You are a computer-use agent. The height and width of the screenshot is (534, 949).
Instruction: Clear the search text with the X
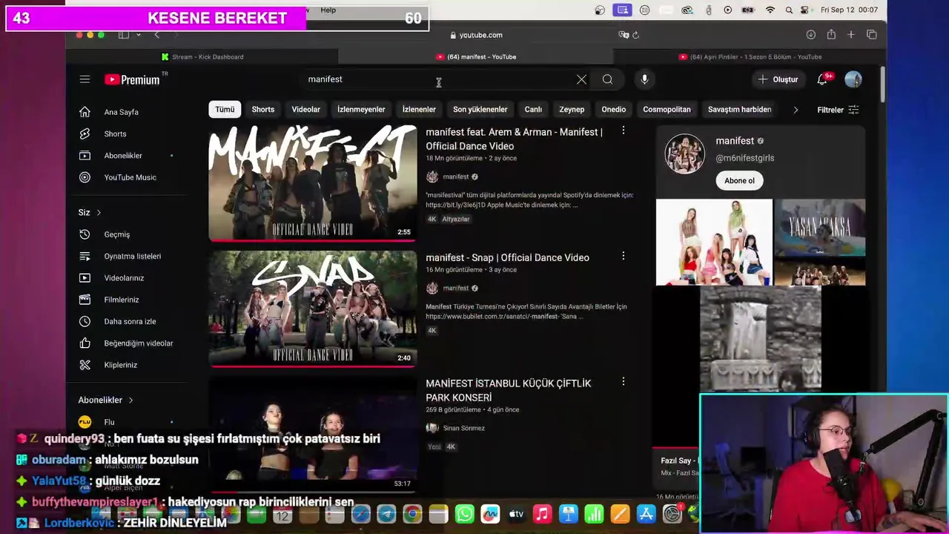[581, 79]
